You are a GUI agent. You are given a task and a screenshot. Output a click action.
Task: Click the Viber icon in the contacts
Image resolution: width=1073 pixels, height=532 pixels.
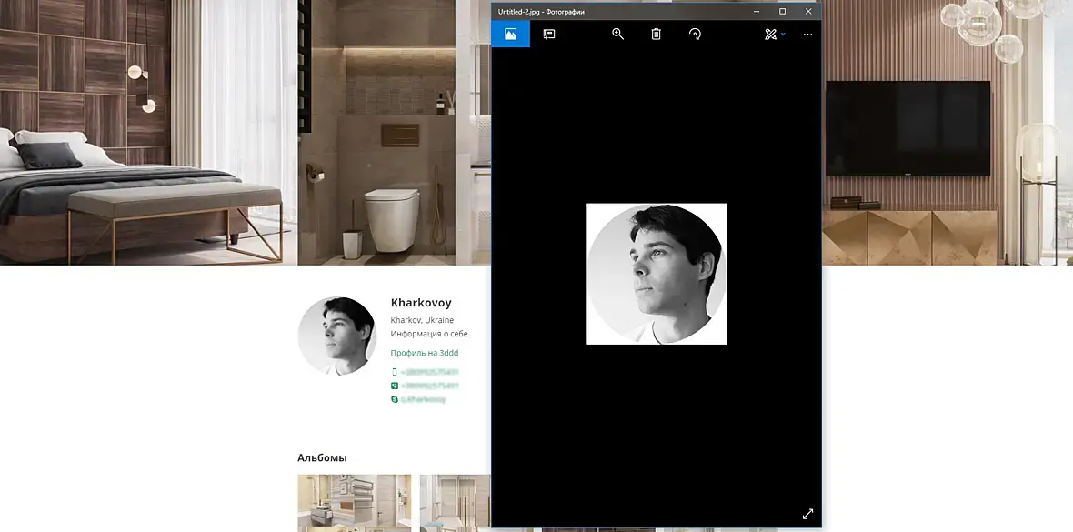pyautogui.click(x=394, y=386)
